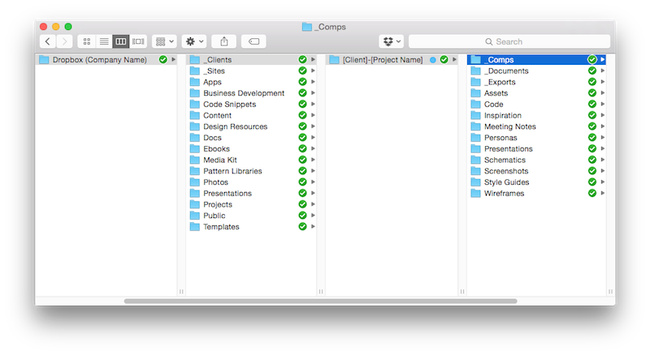Image resolution: width=650 pixels, height=355 pixels.
Task: Switch to list view in toolbar
Action: pyautogui.click(x=103, y=41)
